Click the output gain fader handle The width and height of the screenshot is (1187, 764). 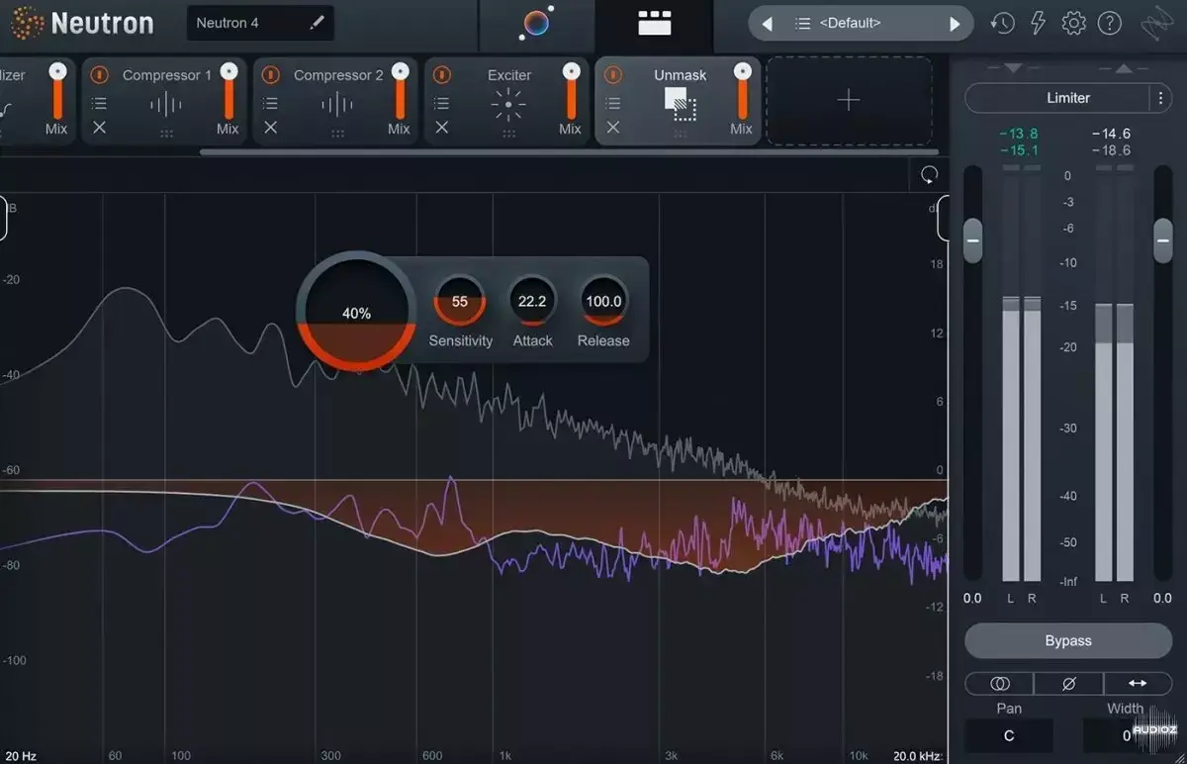coord(1163,240)
